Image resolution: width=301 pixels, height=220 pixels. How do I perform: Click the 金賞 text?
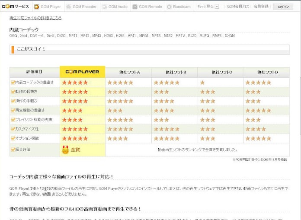75,150
